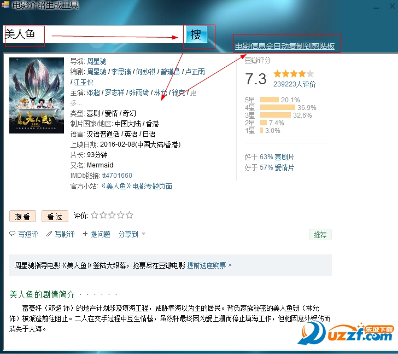The height and width of the screenshot is (354, 398).
Task: Open director 周星驰 link
Action: pyautogui.click(x=96, y=61)
